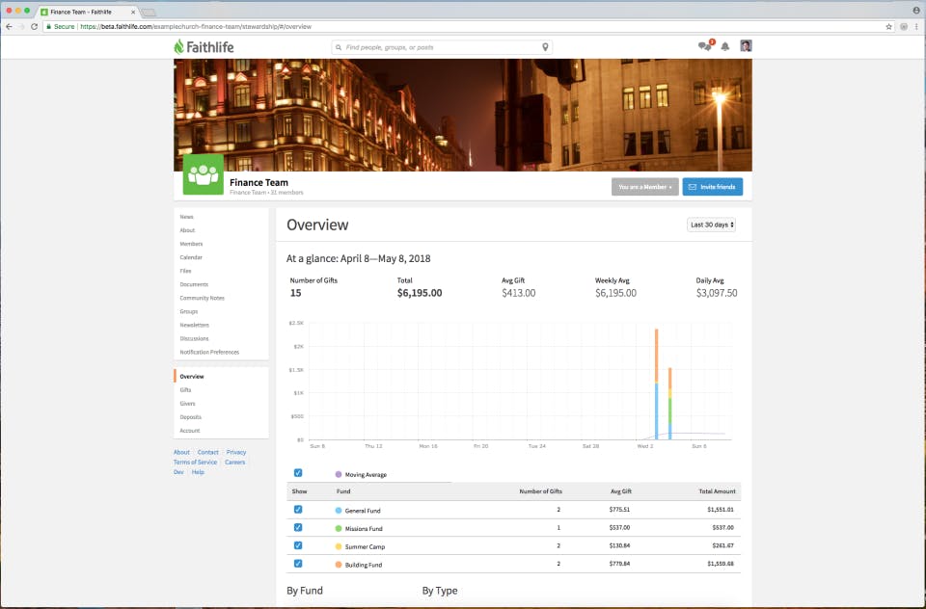Uncheck the Summer Camp checkbox
This screenshot has width=926, height=609.
coord(298,545)
